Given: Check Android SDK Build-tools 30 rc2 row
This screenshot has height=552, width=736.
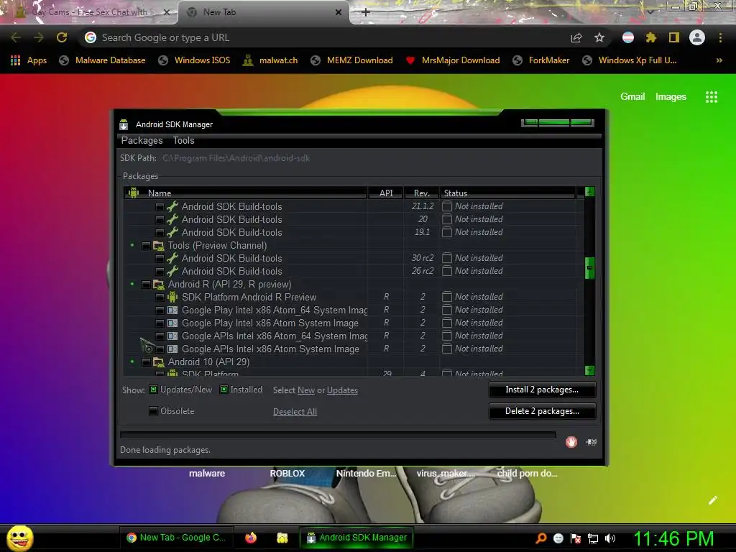Looking at the screenshot, I should pyautogui.click(x=160, y=258).
